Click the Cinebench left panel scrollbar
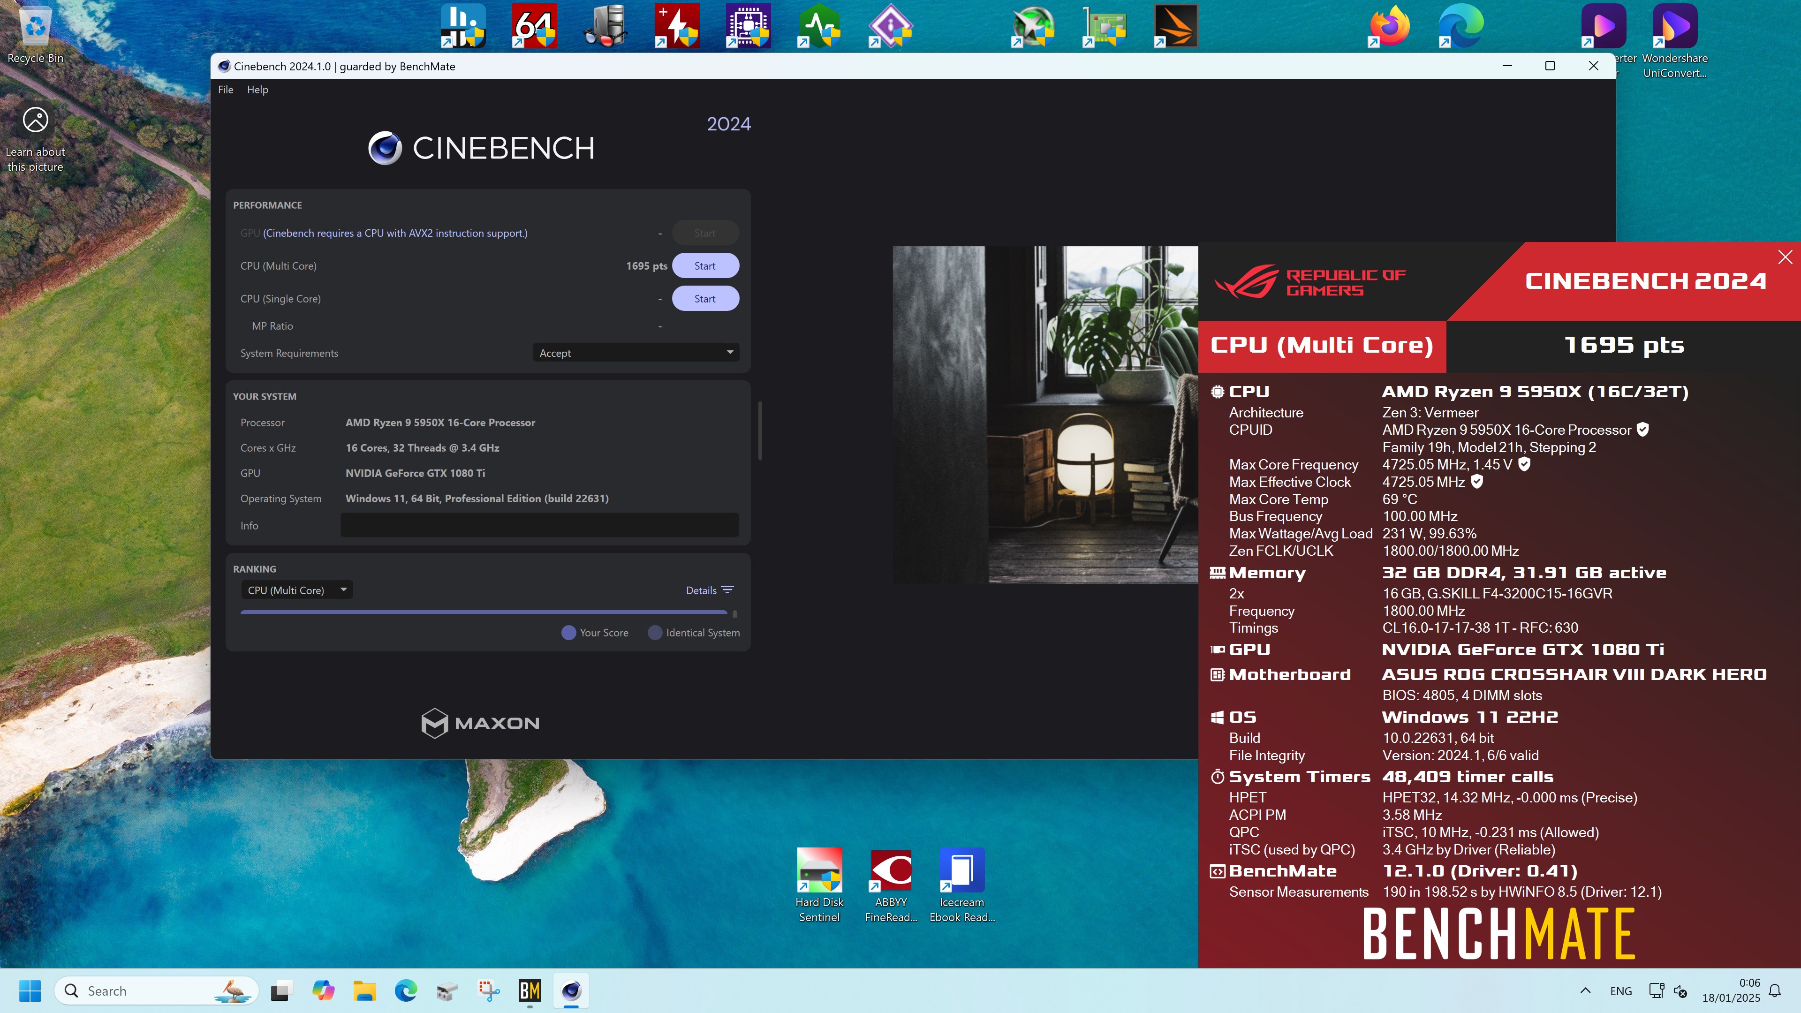This screenshot has width=1801, height=1013. point(760,430)
